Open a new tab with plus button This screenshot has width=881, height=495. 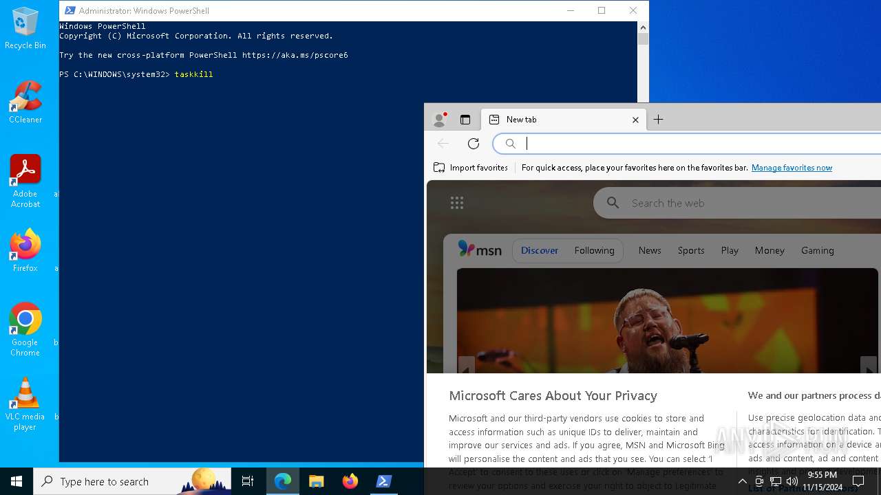coord(659,120)
